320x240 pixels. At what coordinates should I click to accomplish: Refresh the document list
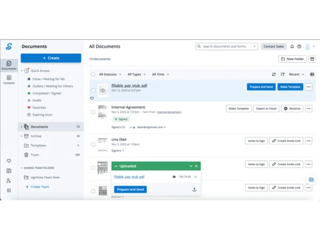click(274, 74)
